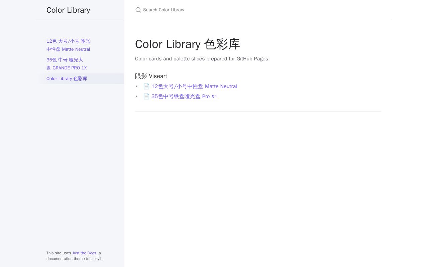Image resolution: width=428 pixels, height=267 pixels.
Task: Open the 35色中号铁盘哑光盘 Pro X1 content link
Action: coord(184,96)
